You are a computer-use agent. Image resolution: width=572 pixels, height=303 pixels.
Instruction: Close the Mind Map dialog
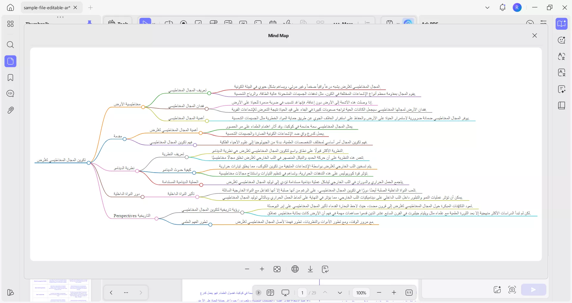click(535, 36)
